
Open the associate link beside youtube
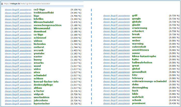click(18, 53)
